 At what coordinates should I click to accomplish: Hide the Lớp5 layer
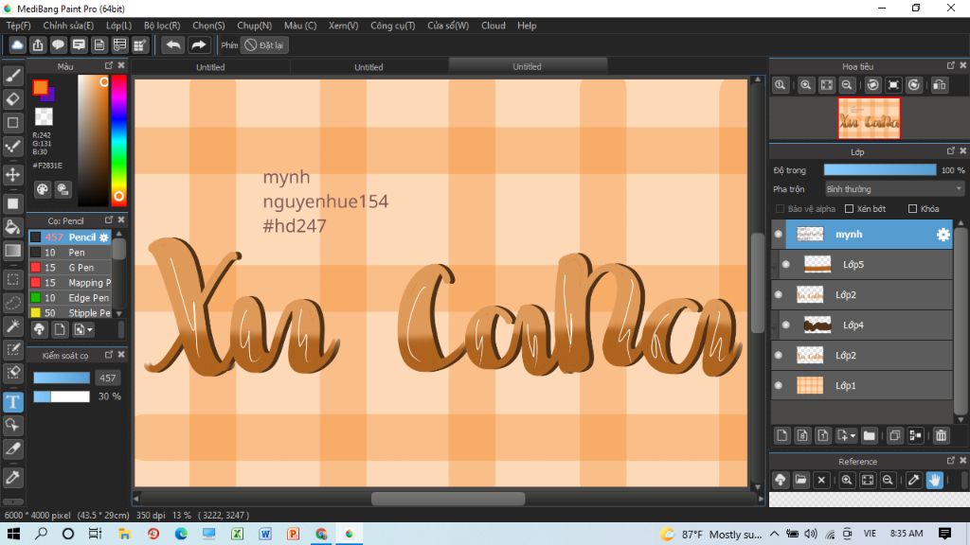coord(785,265)
